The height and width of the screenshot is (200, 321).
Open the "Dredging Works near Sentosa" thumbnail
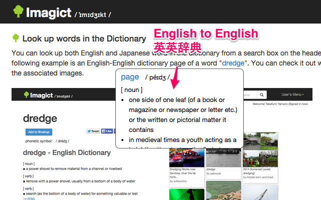click(187, 157)
